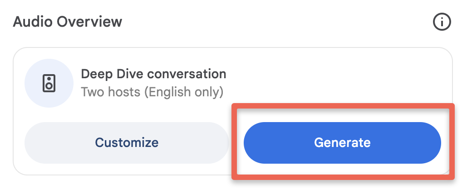Click the English only hosts description text
The height and width of the screenshot is (189, 472).
[x=152, y=92]
